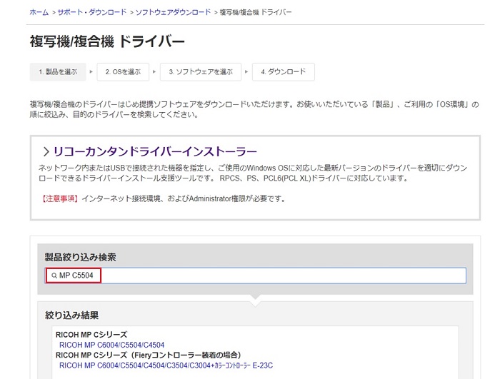Viewport: 500px width, 379px height.
Task: Open RICOH MP C6004/C5504/C4504 result link
Action: point(112,345)
